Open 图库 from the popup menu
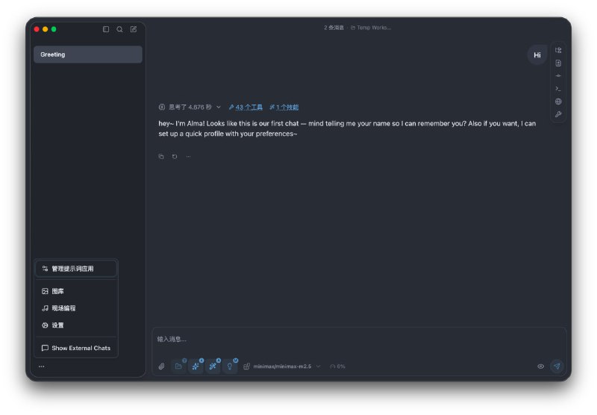The width and height of the screenshot is (597, 415). tap(76, 291)
